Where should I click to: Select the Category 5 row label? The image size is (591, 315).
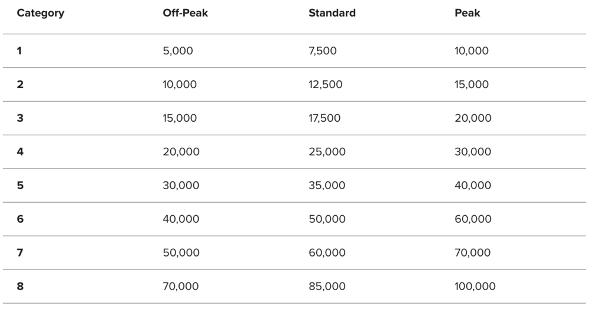pos(20,186)
